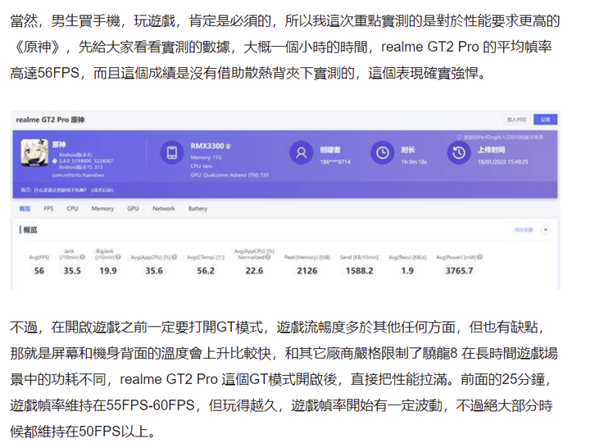Click the normalized CPU value 22.6

pos(254,271)
